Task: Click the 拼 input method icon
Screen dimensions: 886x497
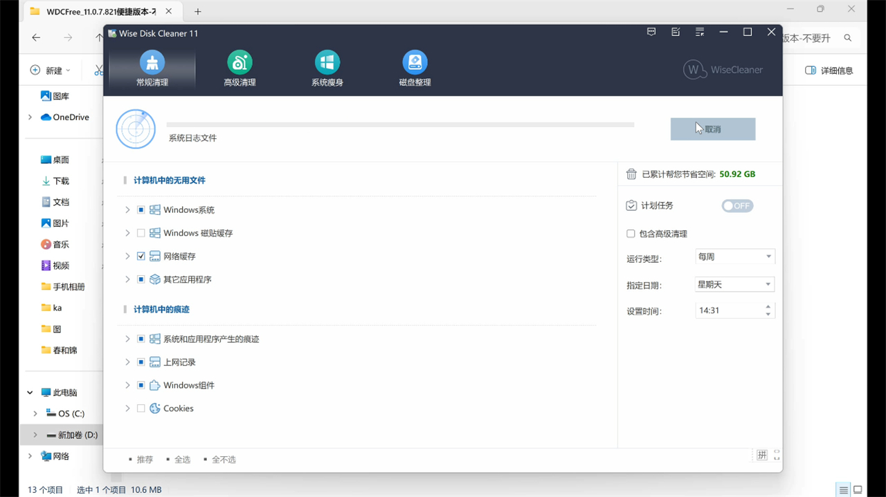Action: pos(761,455)
